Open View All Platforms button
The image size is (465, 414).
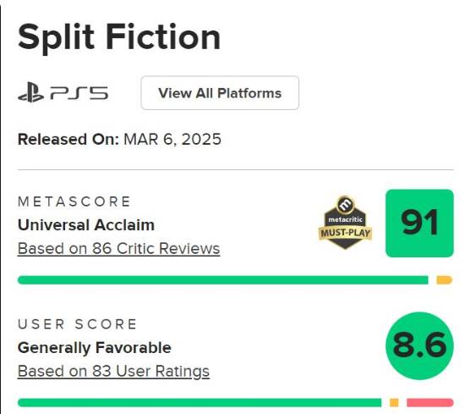(220, 93)
